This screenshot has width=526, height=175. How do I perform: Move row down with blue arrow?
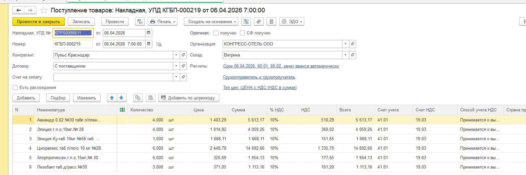pos(121,98)
